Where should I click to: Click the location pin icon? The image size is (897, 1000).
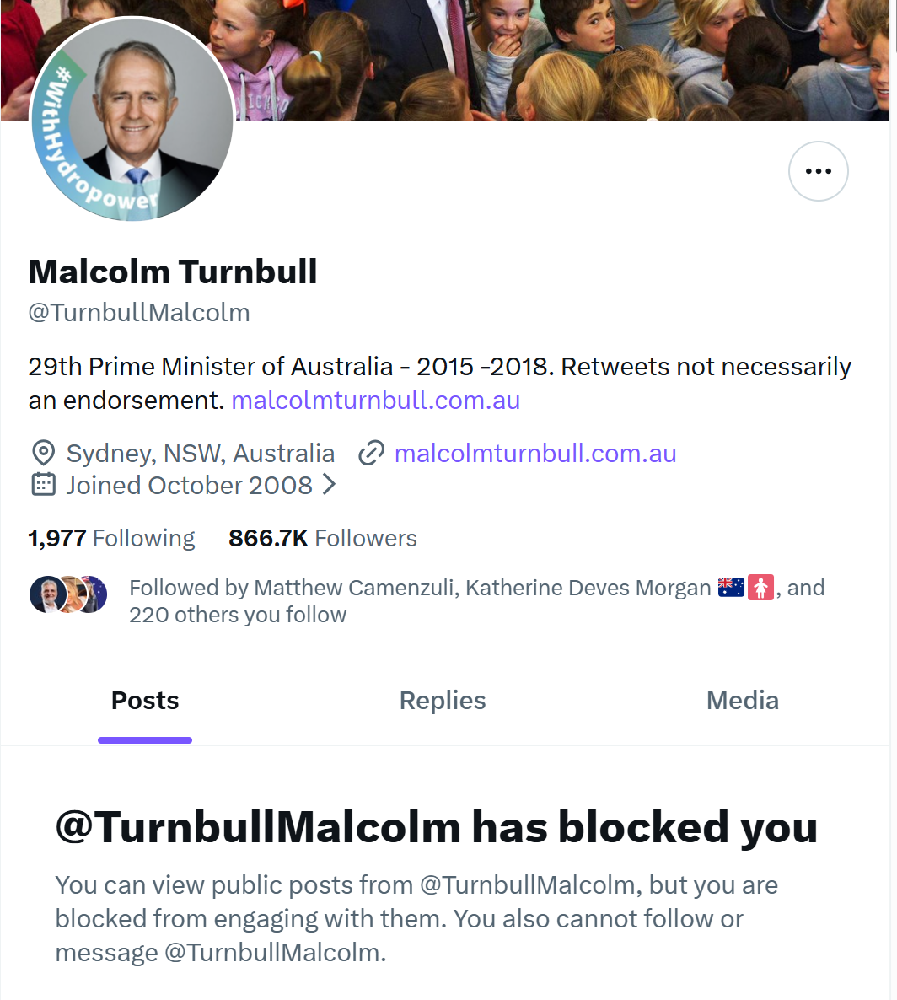pos(43,454)
